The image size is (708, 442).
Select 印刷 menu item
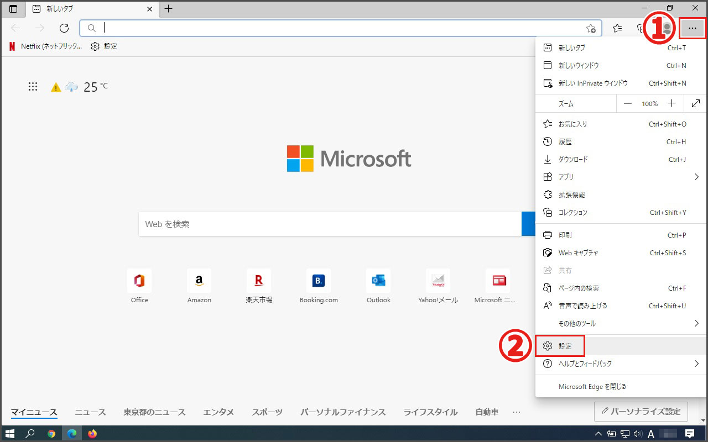point(621,235)
